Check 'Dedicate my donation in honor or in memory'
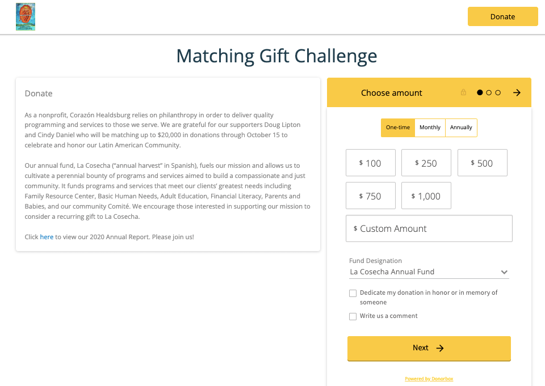The image size is (545, 386). [353, 293]
